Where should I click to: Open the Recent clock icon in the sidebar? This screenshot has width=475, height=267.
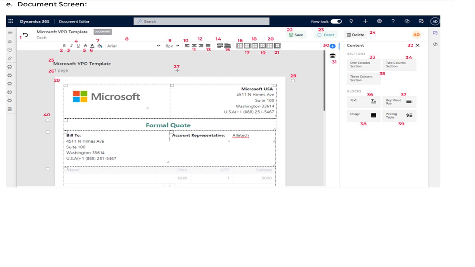[10, 50]
